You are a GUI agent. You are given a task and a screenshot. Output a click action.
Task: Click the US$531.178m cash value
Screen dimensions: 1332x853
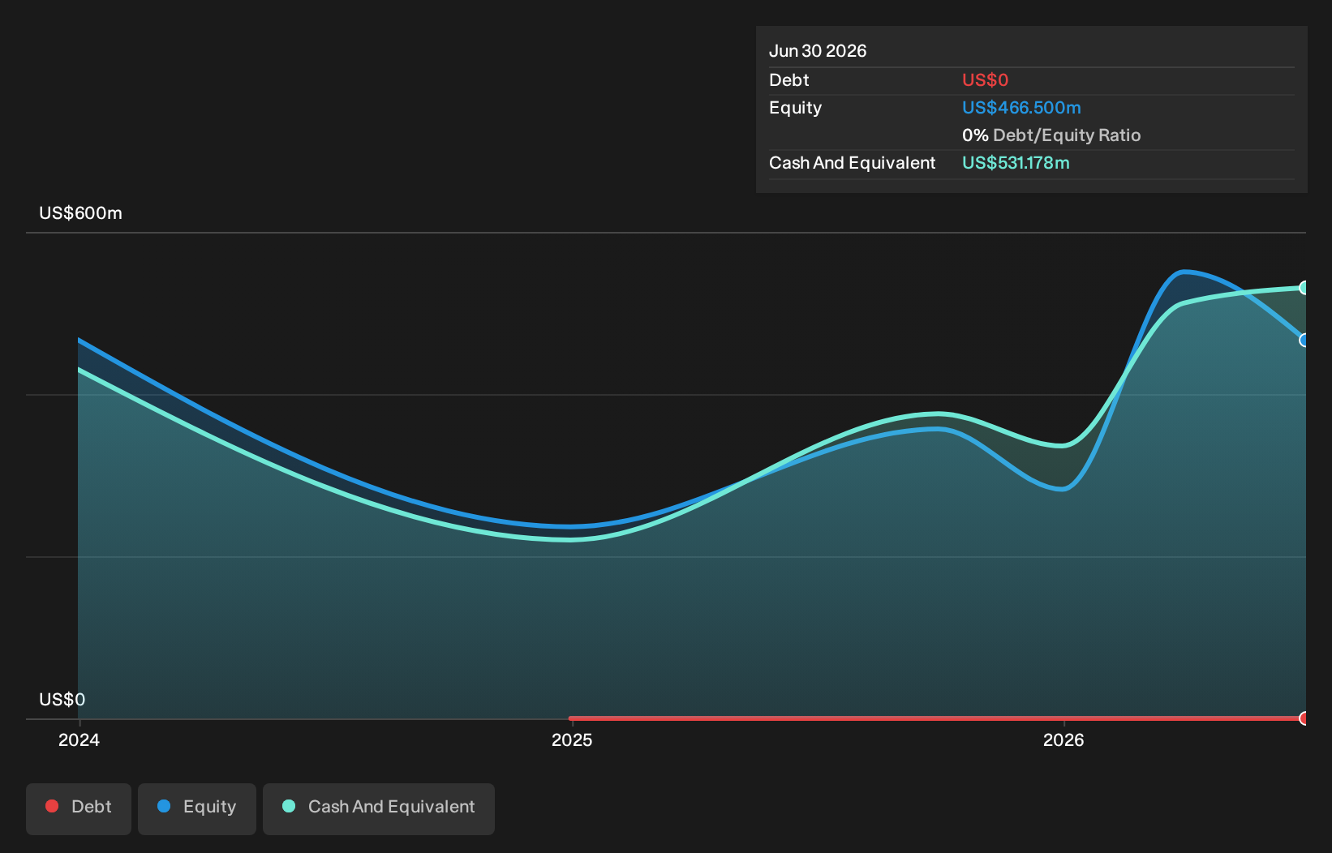coord(1016,163)
